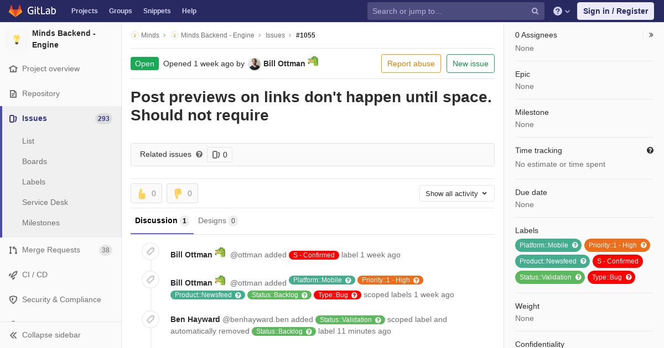
Task: Open Show all activity dropdown
Action: [x=456, y=193]
